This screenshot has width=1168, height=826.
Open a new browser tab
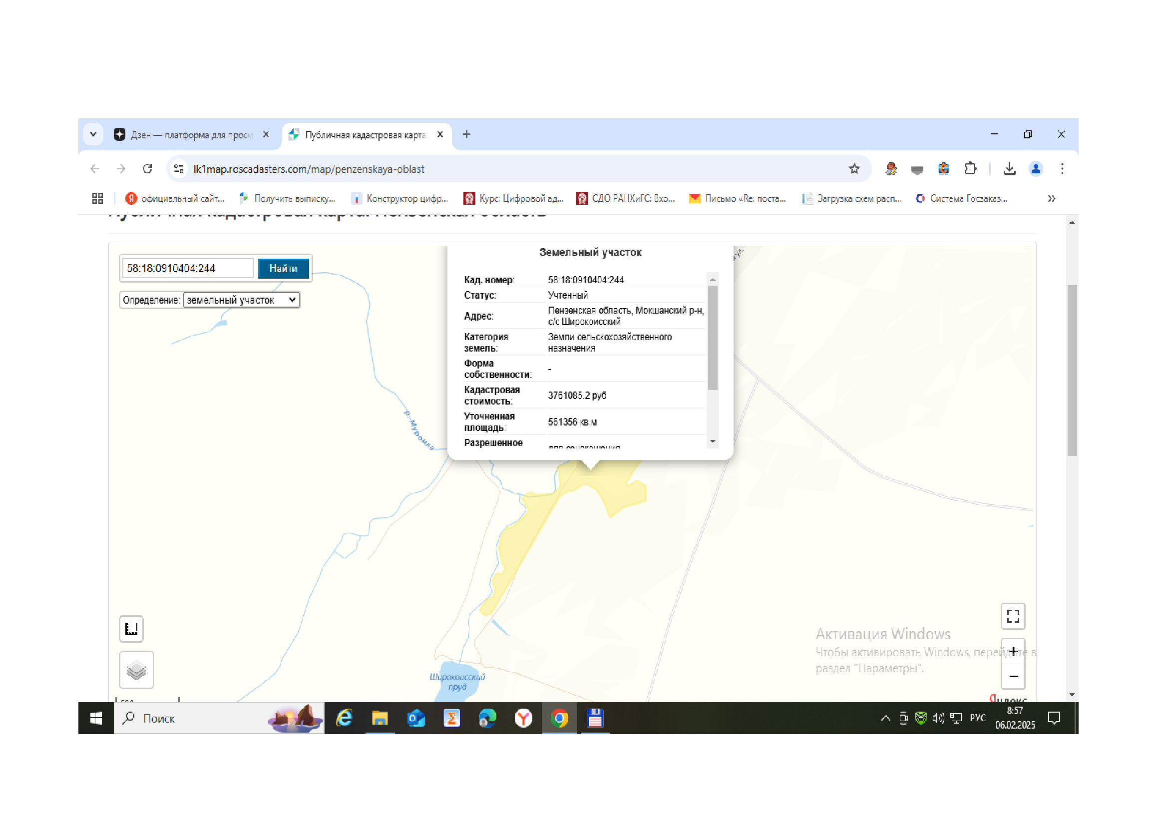pyautogui.click(x=466, y=135)
